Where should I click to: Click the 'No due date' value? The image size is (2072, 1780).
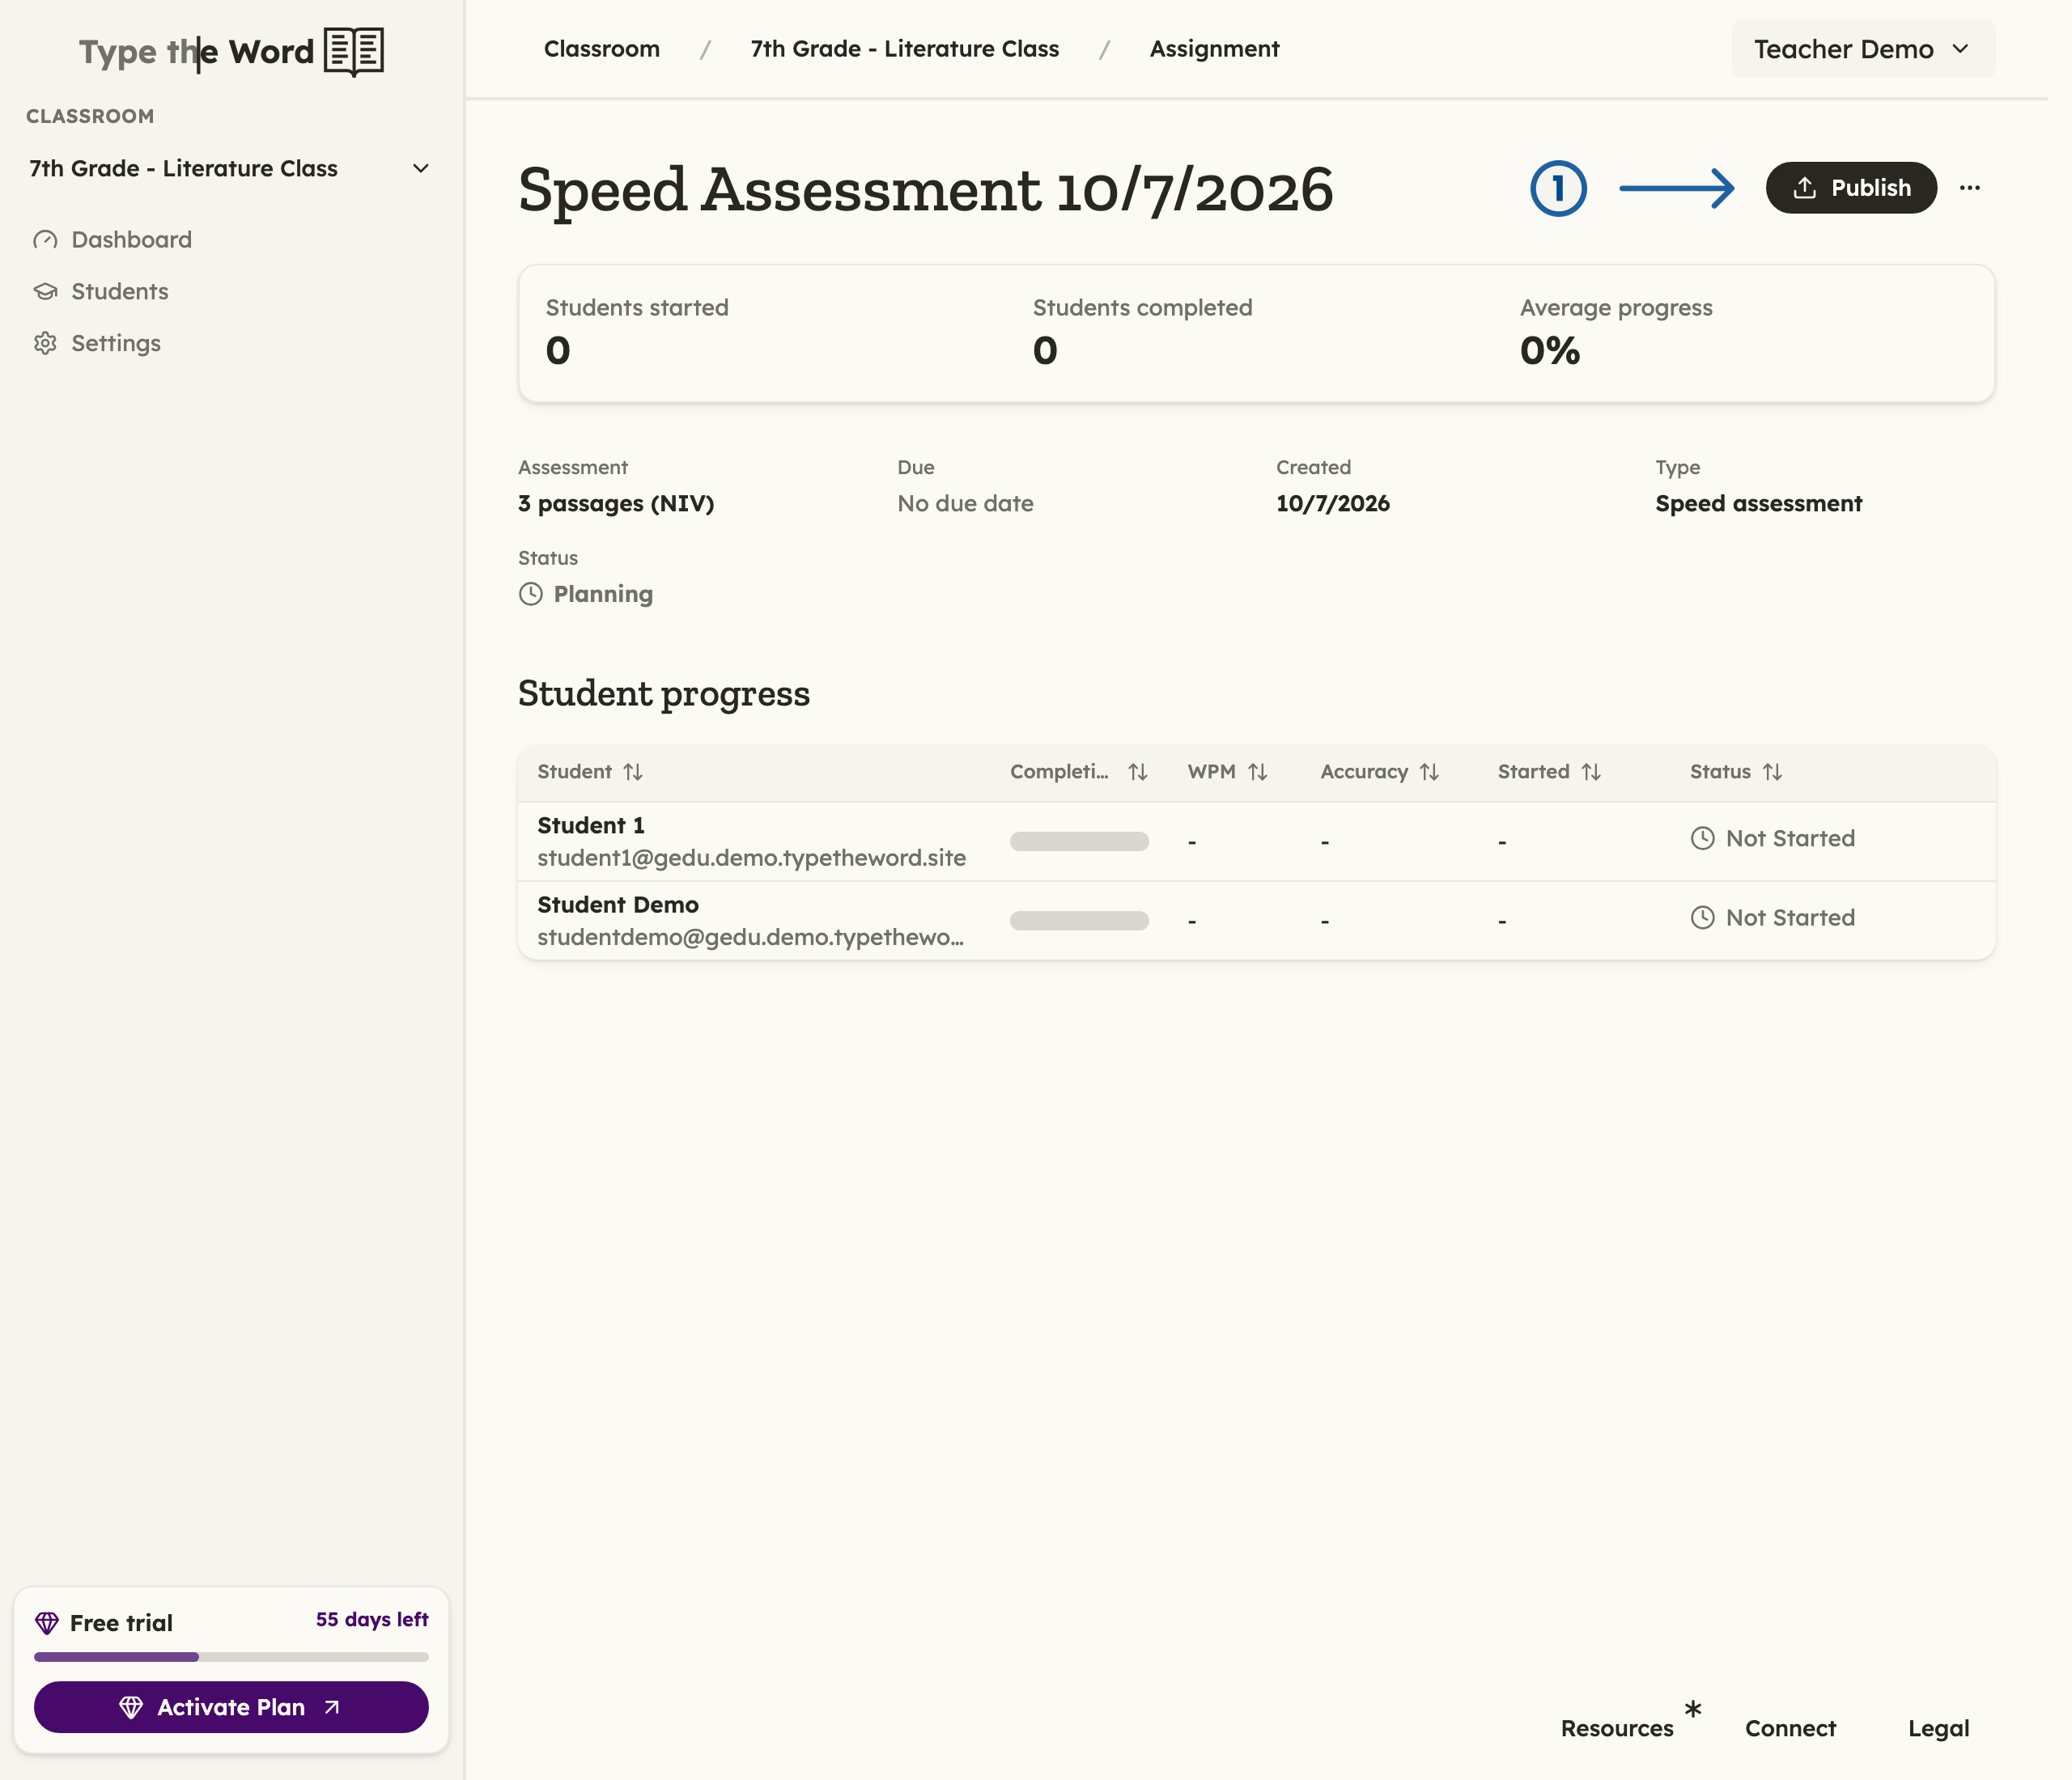(965, 504)
